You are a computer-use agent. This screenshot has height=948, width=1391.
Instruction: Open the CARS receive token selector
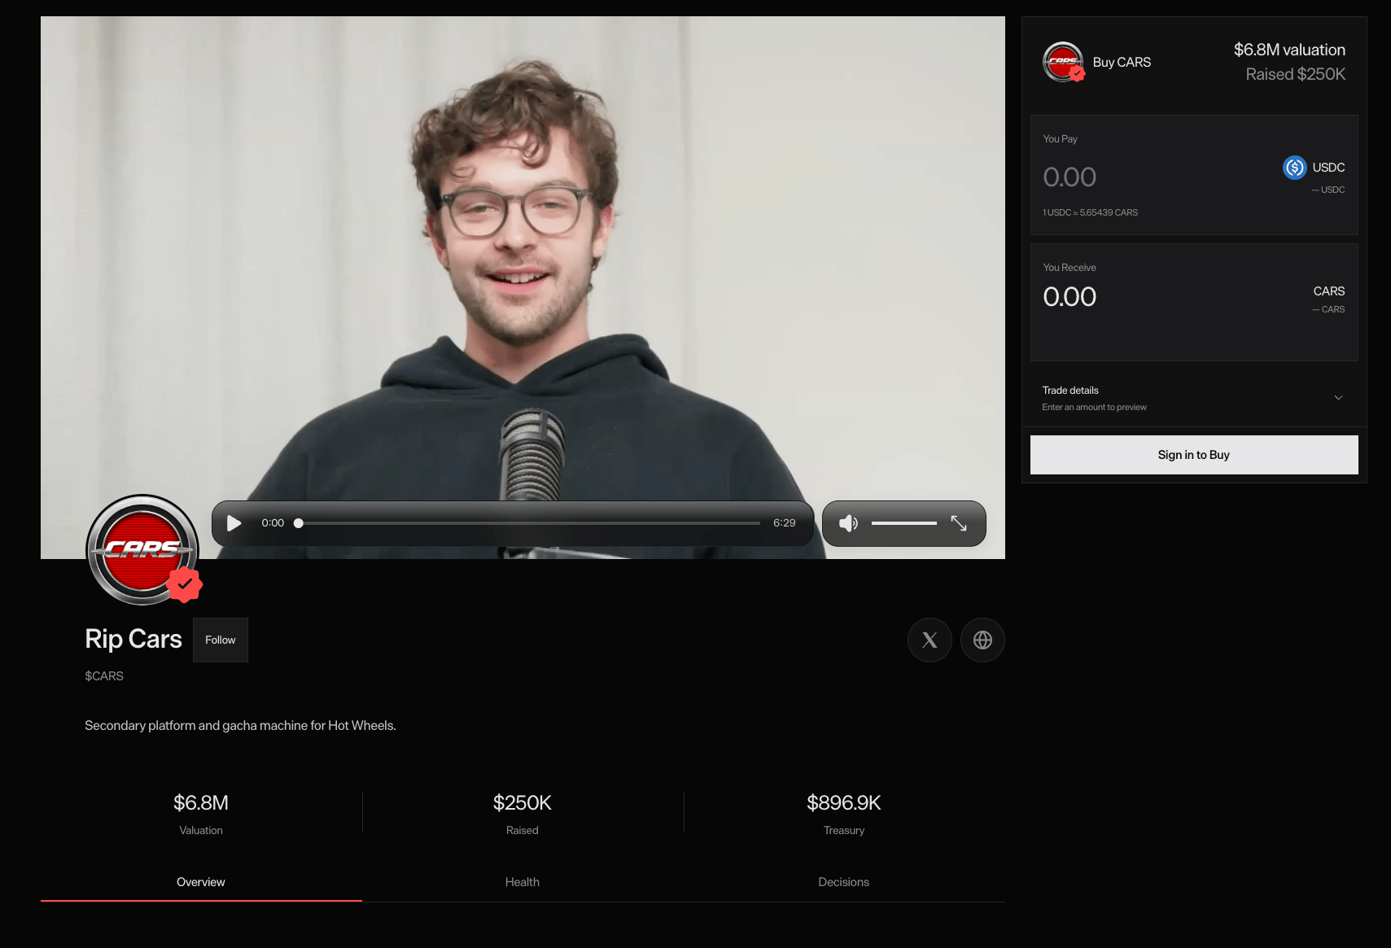1328,291
